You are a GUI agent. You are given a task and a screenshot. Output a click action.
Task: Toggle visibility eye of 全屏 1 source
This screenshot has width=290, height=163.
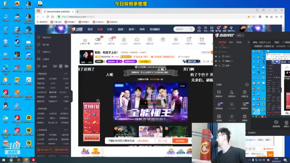[216, 66]
